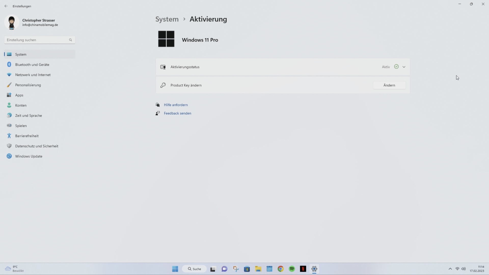Go to Apps settings category
Image resolution: width=489 pixels, height=275 pixels.
(19, 95)
